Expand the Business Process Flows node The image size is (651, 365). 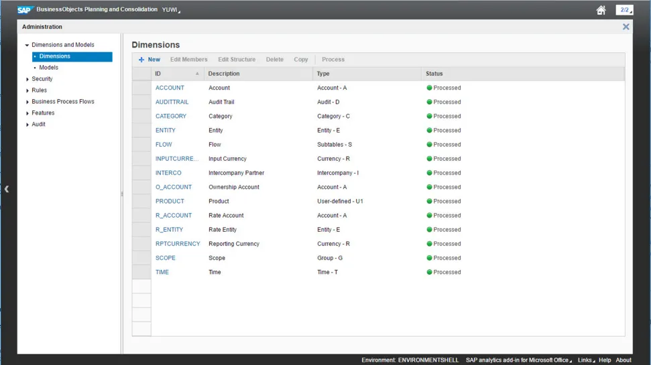[27, 102]
